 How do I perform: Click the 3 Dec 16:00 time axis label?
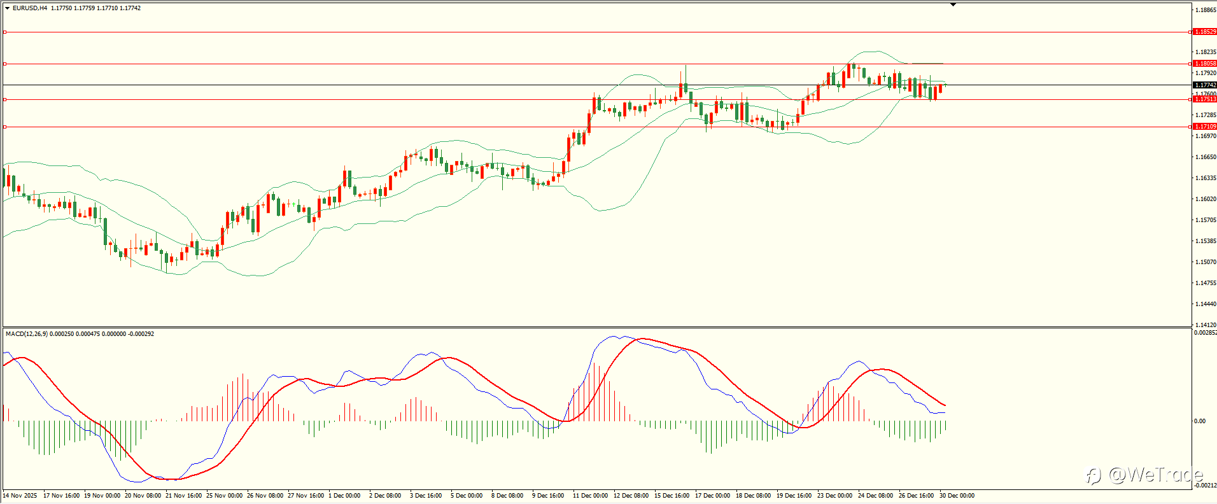point(426,496)
